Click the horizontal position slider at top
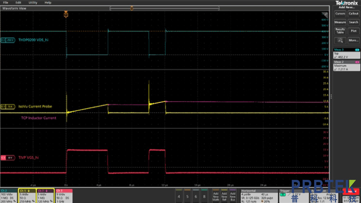This screenshot has height=203, width=361. pos(164,8)
